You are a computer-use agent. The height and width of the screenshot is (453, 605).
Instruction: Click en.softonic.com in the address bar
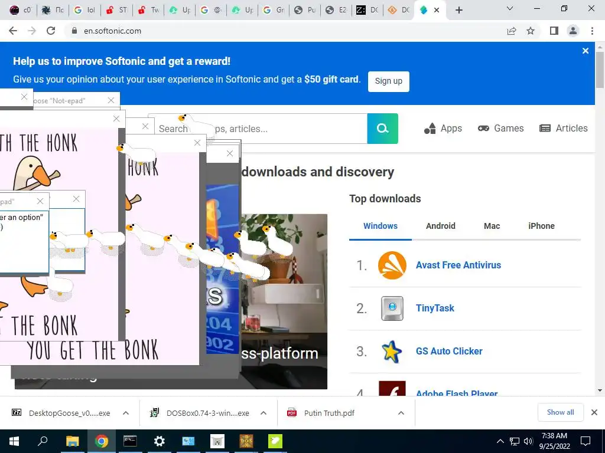point(112,31)
